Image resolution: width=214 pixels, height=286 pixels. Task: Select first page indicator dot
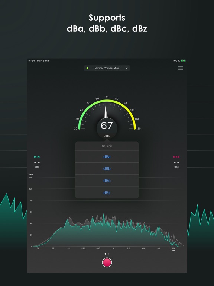coord(105,254)
